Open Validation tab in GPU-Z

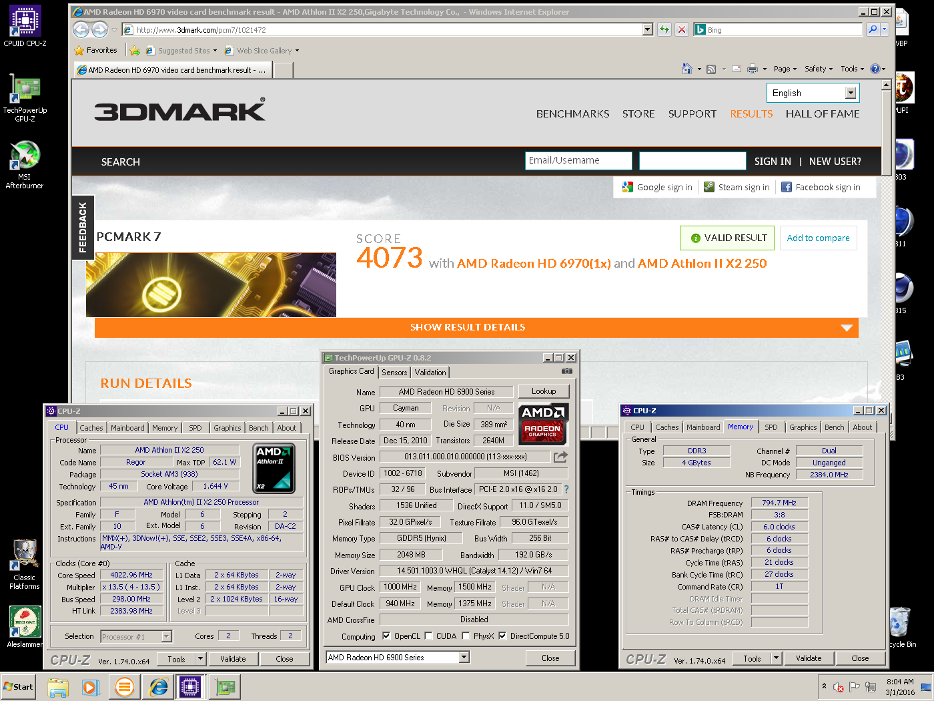(x=430, y=373)
